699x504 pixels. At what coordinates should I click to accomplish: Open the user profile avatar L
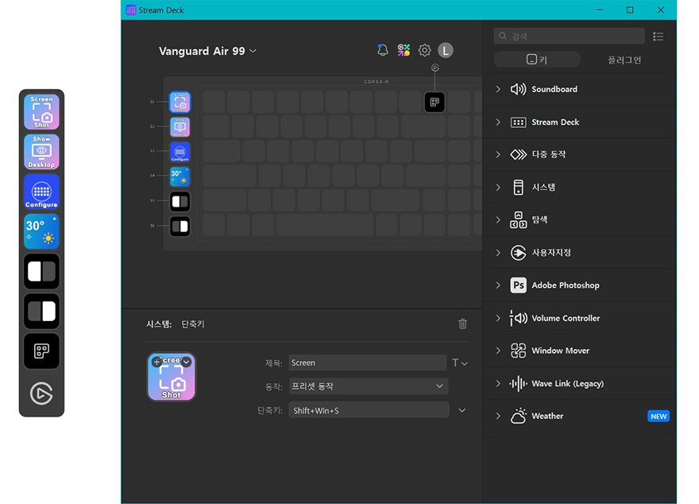tap(446, 50)
